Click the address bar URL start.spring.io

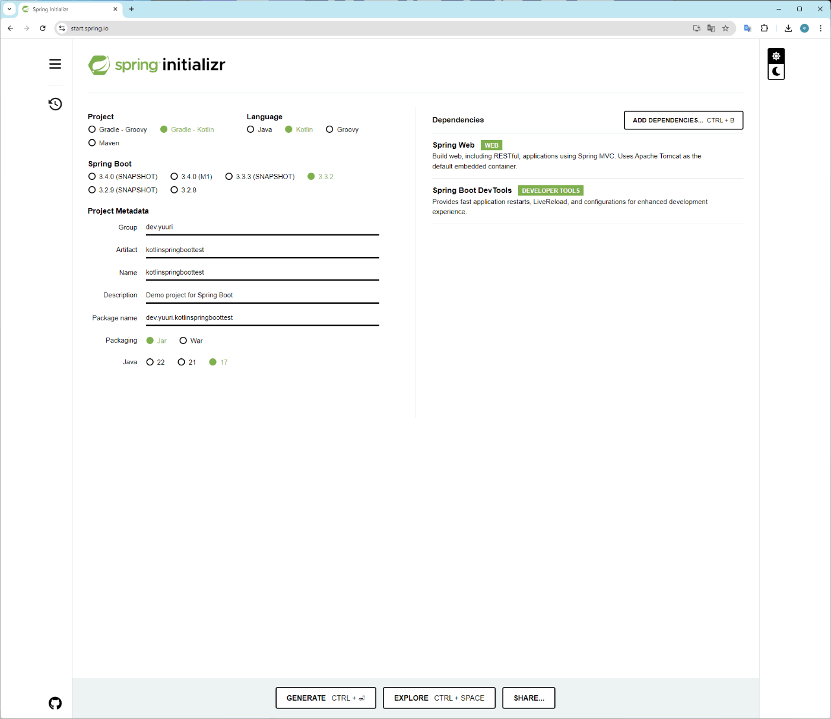pyautogui.click(x=90, y=28)
